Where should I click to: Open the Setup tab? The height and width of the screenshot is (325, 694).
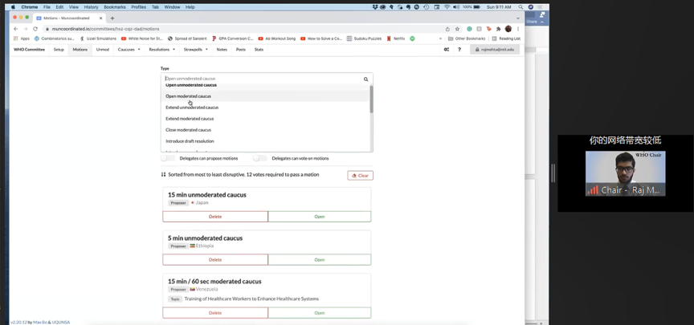(59, 50)
